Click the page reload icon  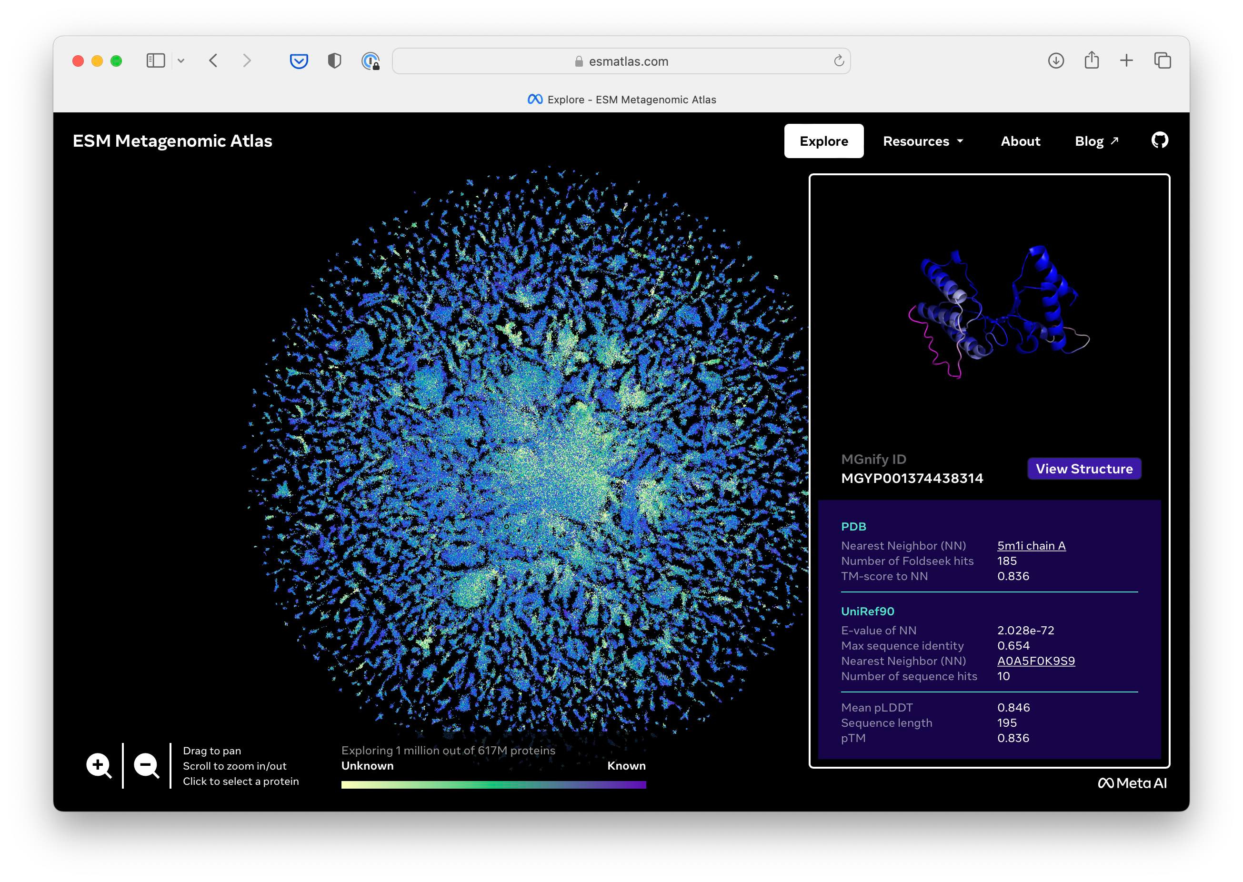(x=839, y=61)
